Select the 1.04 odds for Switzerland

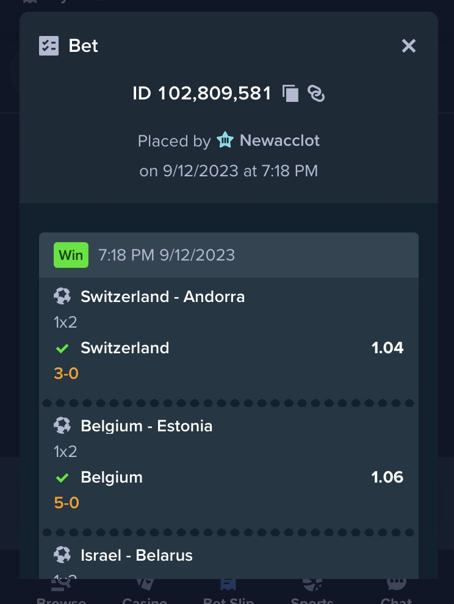(387, 348)
